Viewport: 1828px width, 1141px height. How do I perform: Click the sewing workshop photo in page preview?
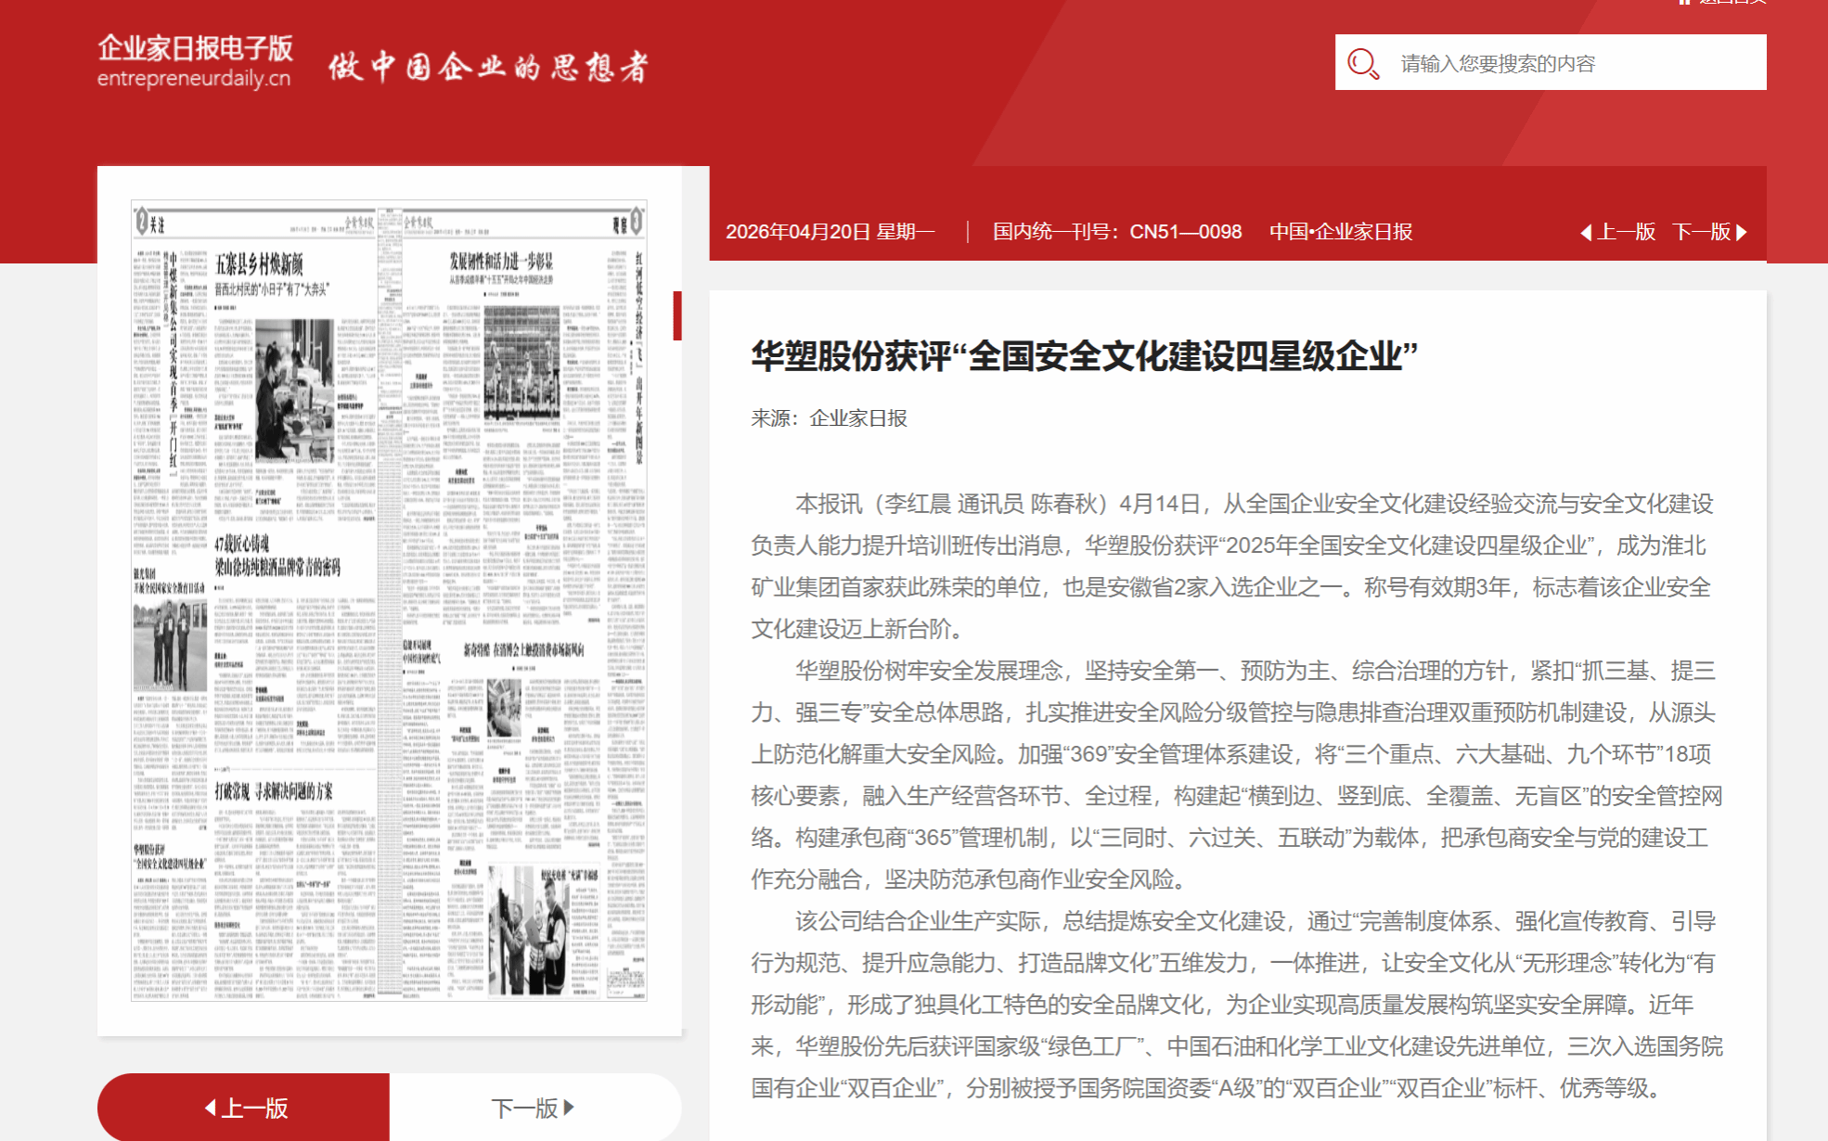(294, 391)
